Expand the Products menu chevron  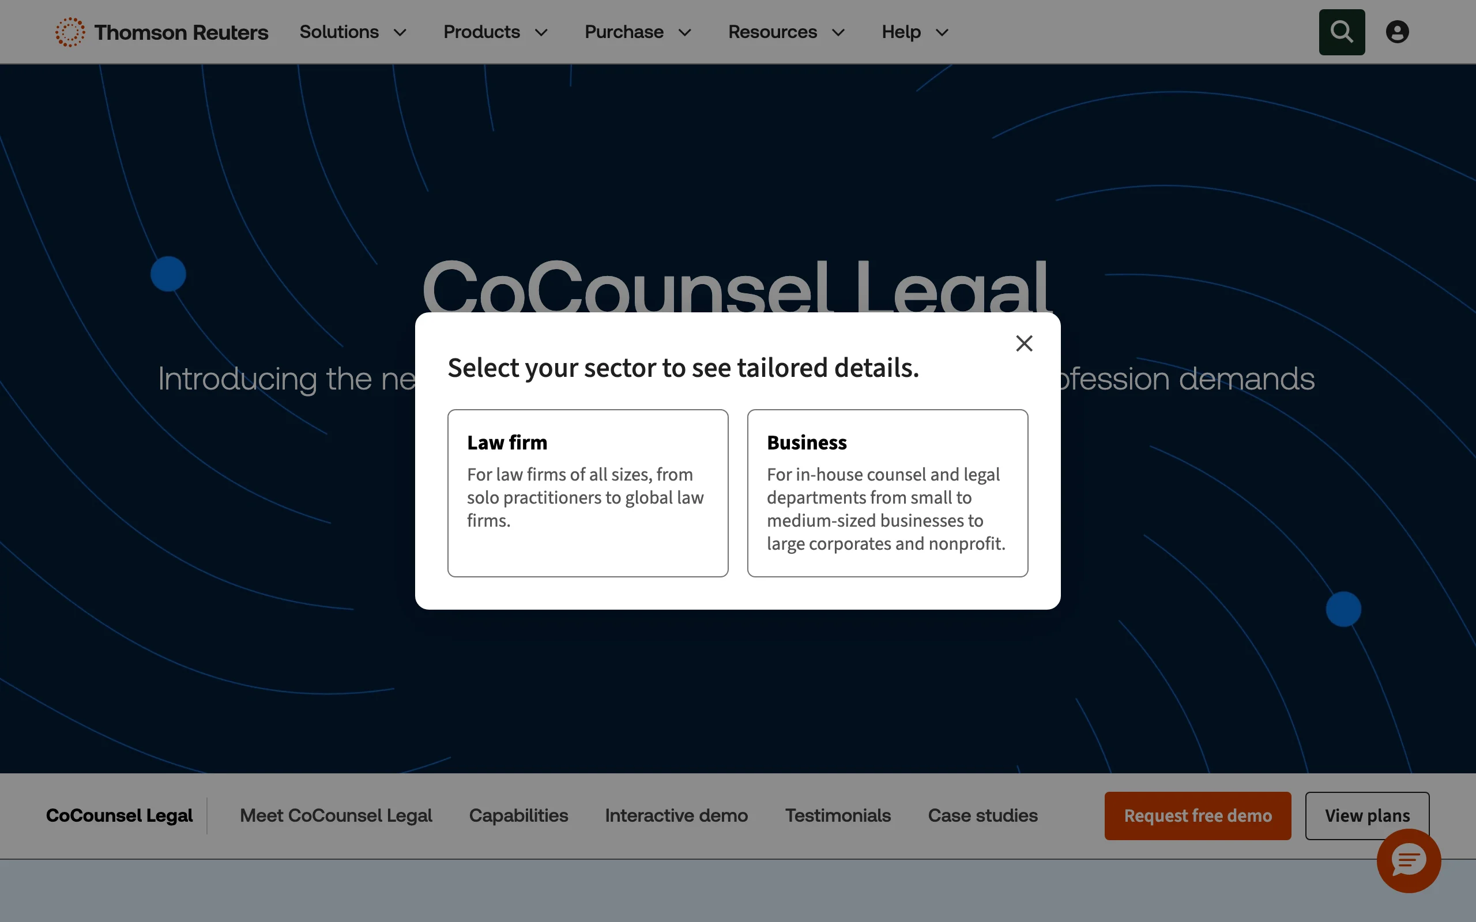coord(541,32)
